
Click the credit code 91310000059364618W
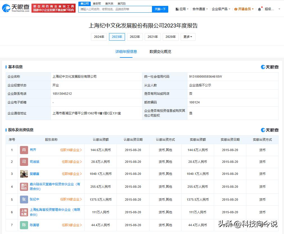click(205, 77)
